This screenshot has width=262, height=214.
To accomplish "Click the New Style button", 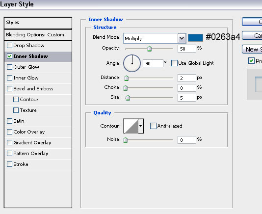I will click(x=252, y=49).
